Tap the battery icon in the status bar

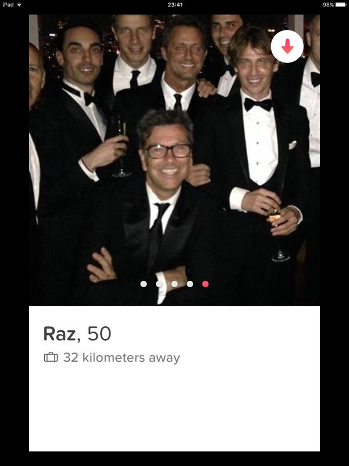[341, 5]
